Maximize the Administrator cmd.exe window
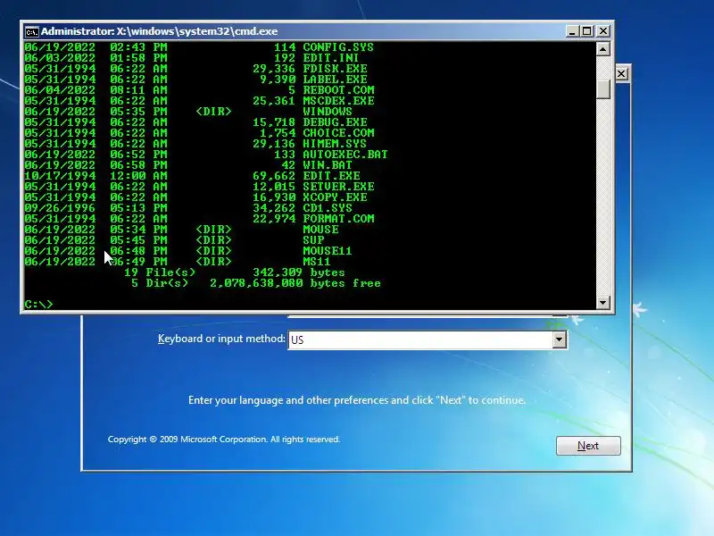The width and height of the screenshot is (714, 536). (x=587, y=31)
